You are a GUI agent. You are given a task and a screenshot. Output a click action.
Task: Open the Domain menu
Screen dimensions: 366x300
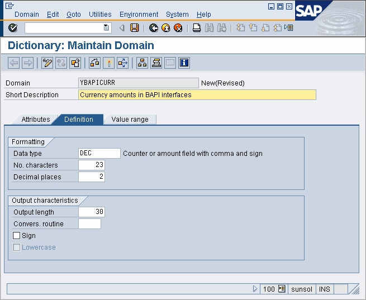coord(27,15)
